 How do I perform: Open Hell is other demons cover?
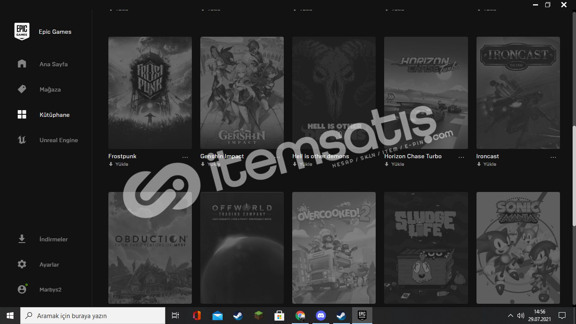[x=334, y=93]
